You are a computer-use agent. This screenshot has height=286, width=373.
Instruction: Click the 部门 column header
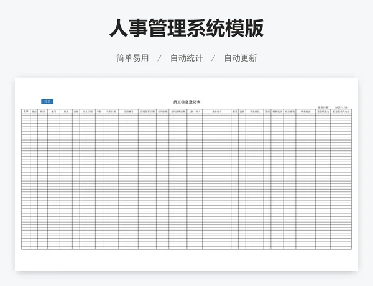point(34,111)
